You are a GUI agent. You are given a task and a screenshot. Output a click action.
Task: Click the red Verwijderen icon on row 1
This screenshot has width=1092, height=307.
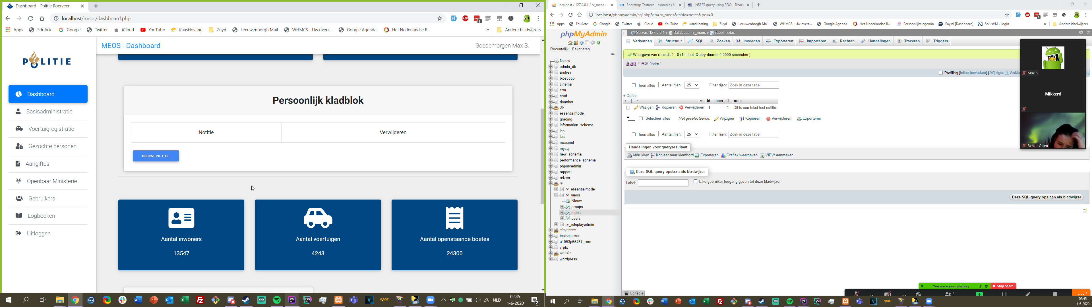tap(681, 108)
